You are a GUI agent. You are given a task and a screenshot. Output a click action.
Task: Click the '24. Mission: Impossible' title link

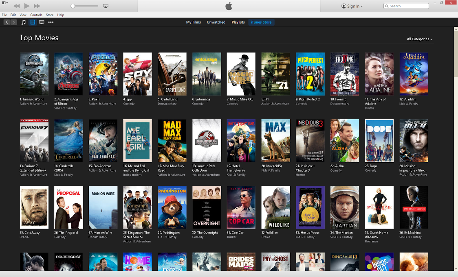[413, 168]
